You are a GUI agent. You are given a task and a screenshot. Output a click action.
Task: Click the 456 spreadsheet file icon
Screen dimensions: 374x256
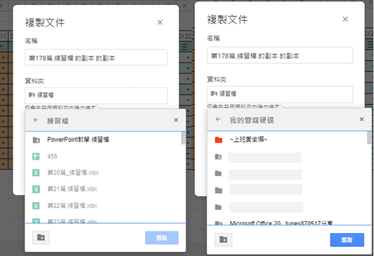36,157
